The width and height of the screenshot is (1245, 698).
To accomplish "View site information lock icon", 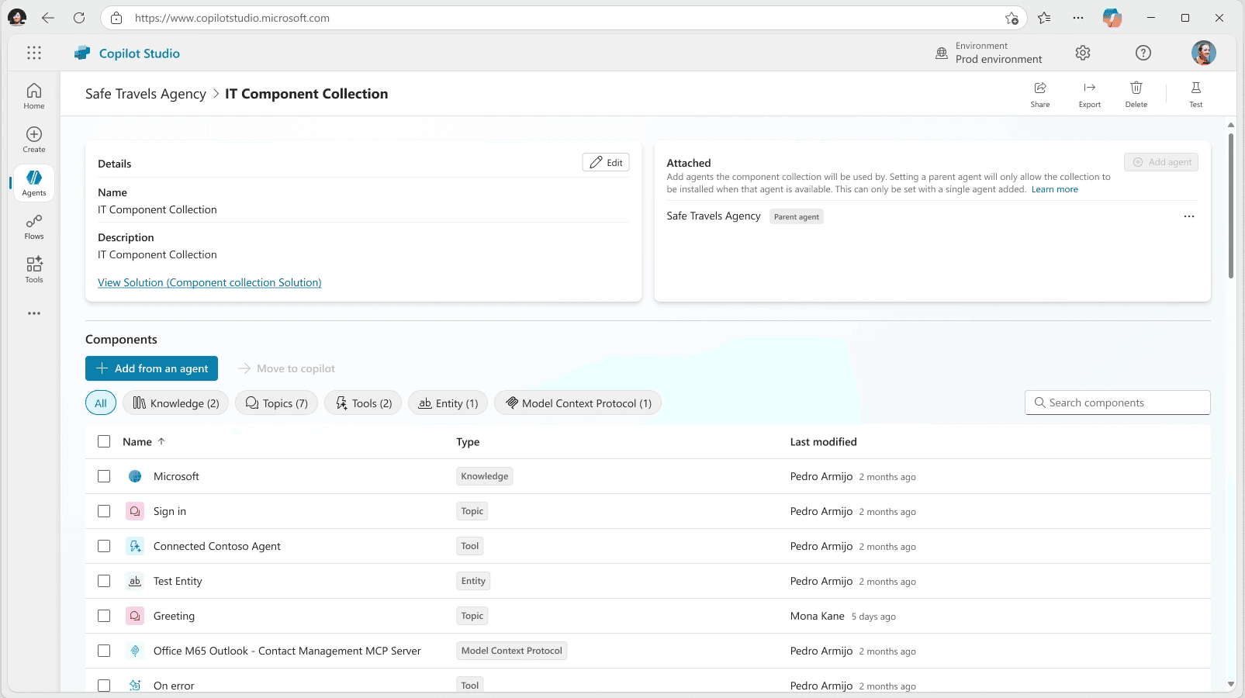I will coord(116,18).
